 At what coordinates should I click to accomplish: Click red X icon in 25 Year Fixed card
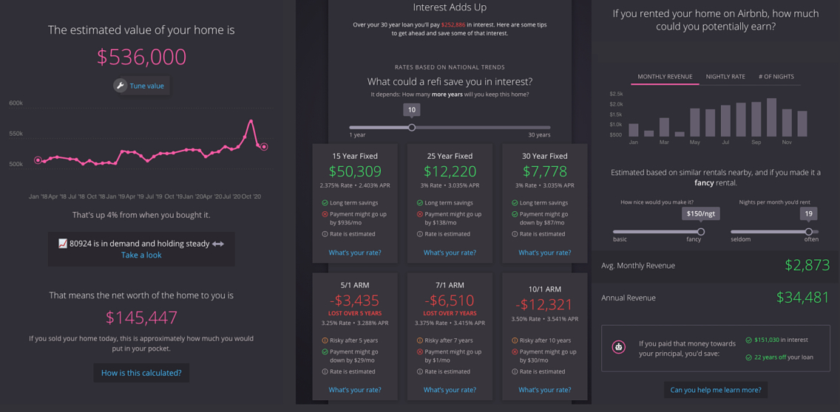point(420,214)
